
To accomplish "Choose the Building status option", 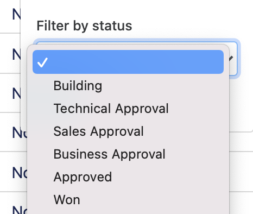I will (x=78, y=86).
